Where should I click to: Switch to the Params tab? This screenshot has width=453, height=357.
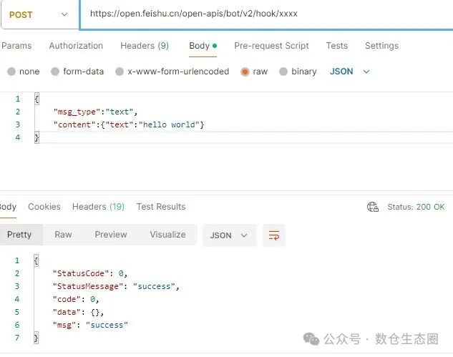click(x=16, y=46)
